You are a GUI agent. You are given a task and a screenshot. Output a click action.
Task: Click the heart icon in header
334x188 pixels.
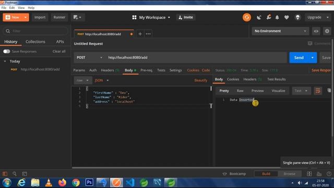pos(287,17)
